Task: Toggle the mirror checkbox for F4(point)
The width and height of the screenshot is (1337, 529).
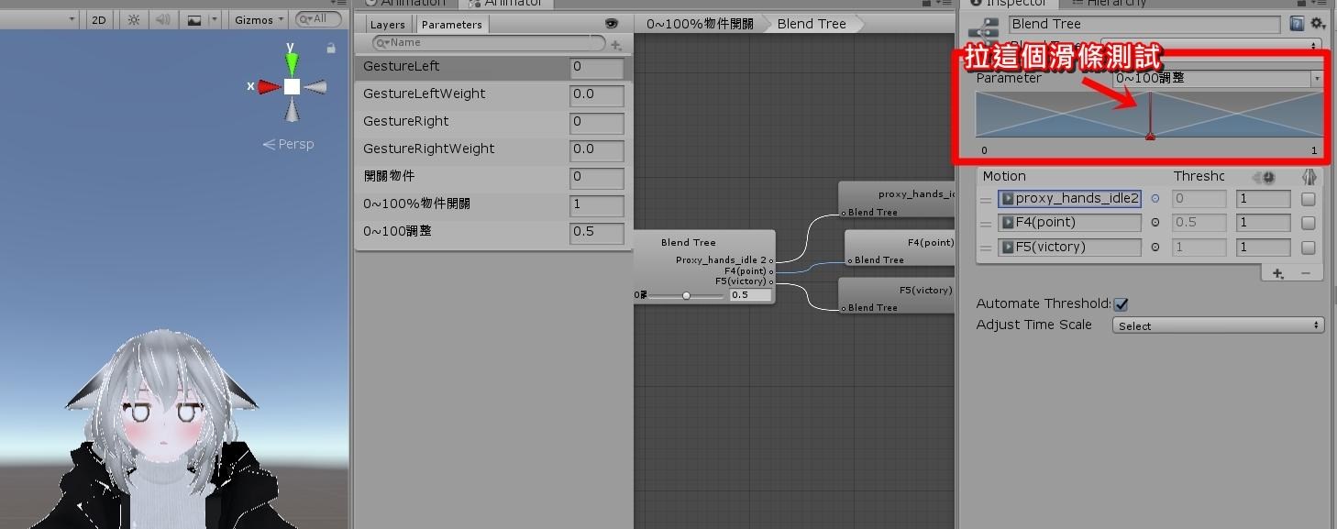Action: click(x=1308, y=222)
